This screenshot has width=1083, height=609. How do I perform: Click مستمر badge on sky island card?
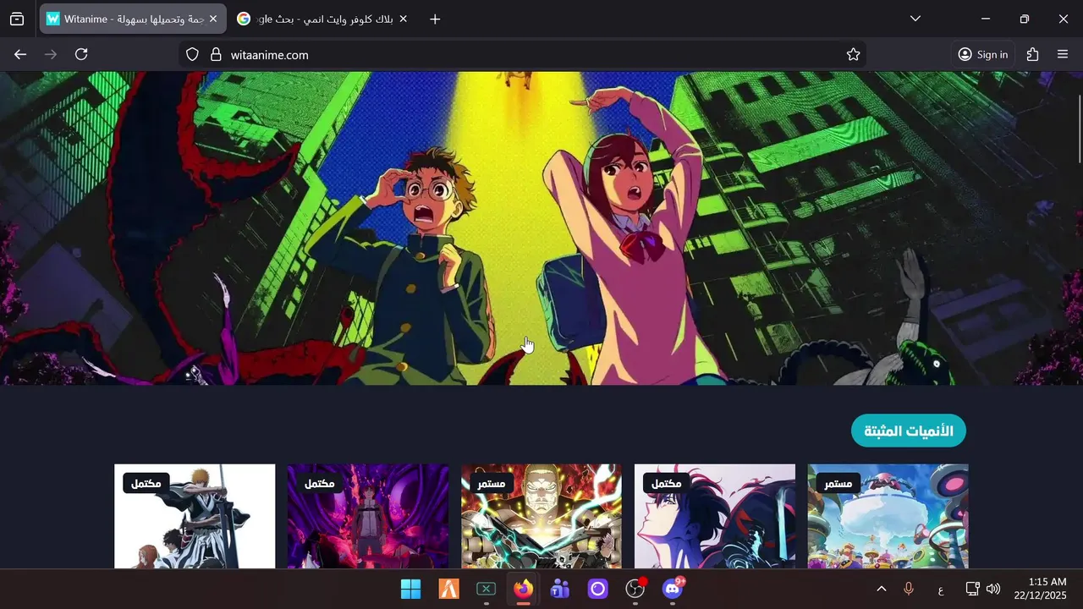[x=838, y=483]
